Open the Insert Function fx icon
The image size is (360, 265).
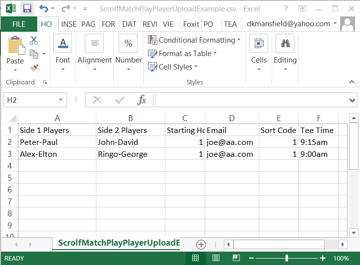142,100
